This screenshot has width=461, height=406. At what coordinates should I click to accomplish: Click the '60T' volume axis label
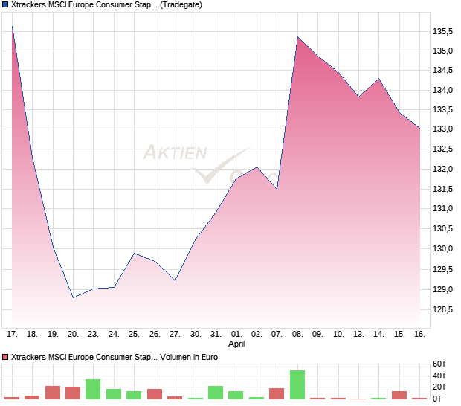[x=439, y=364]
